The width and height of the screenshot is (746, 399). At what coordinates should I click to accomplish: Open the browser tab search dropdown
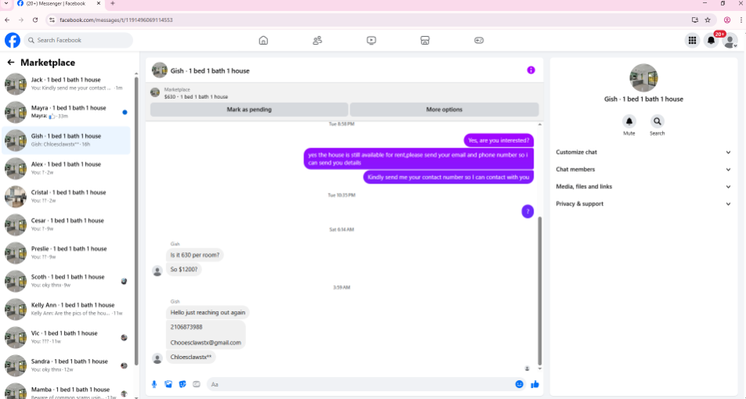(6, 3)
